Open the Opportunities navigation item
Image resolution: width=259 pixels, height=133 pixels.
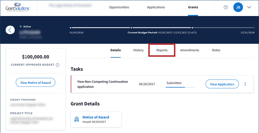[119, 7]
